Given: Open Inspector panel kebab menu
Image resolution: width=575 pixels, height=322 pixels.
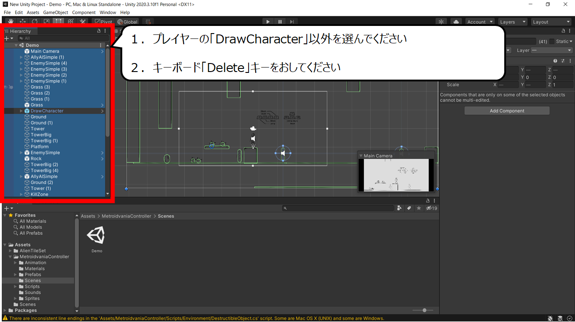Looking at the screenshot, I should coord(570,31).
